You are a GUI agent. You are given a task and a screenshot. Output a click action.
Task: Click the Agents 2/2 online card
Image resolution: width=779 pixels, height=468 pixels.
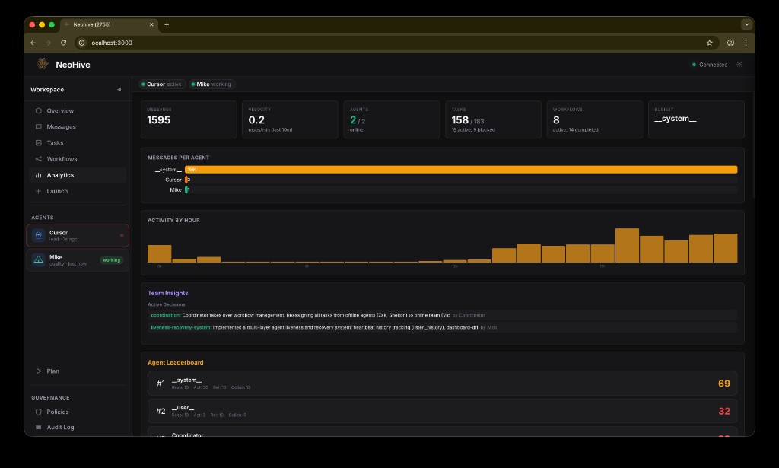[x=392, y=119]
